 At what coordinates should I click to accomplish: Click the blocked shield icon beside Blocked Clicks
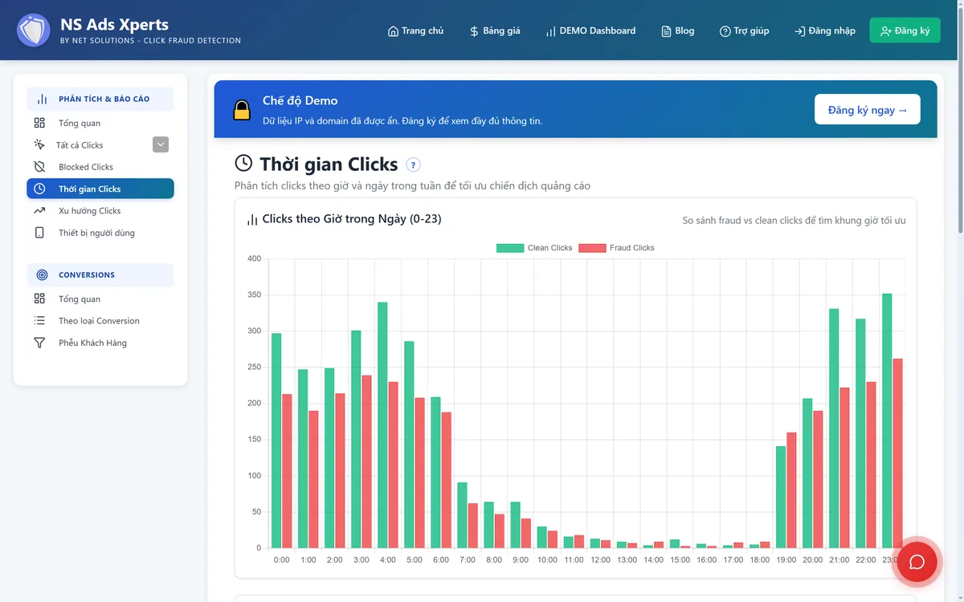(39, 167)
